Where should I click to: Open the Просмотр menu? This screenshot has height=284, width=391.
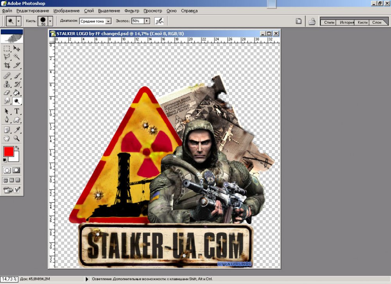pyautogui.click(x=152, y=11)
